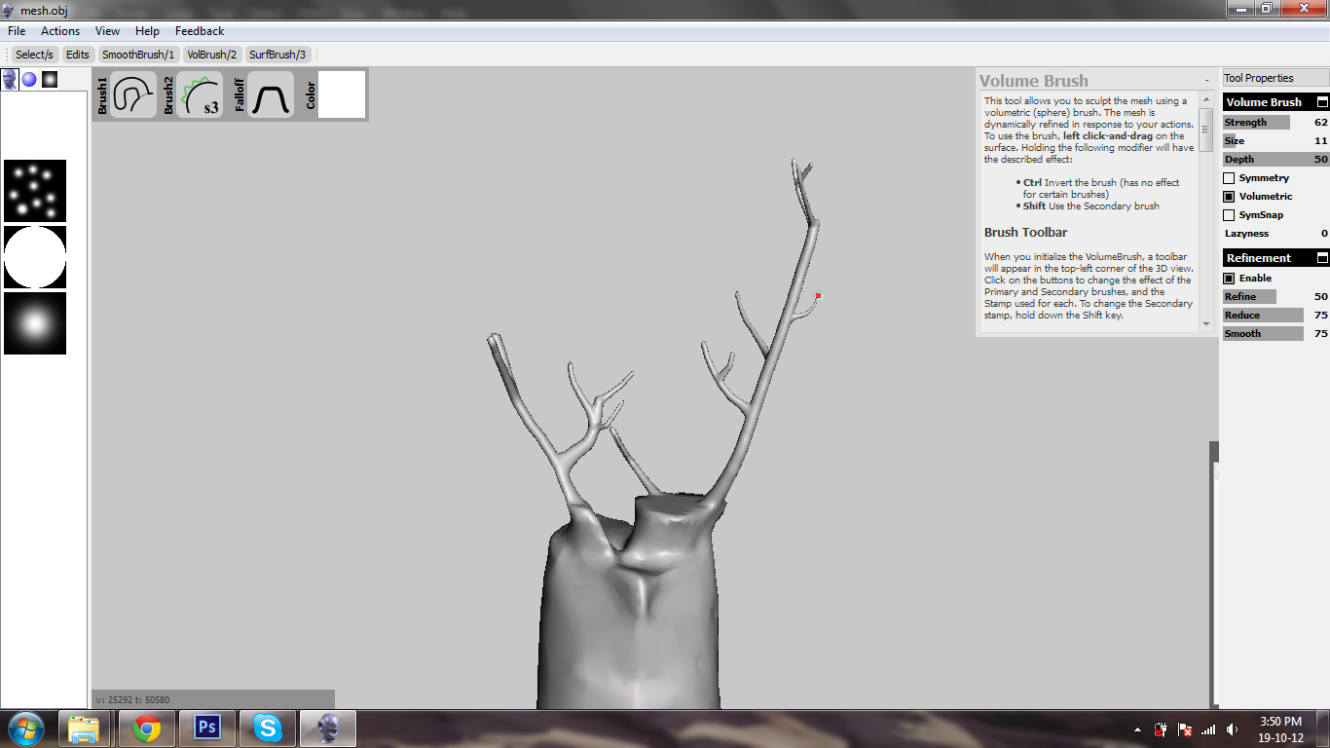Click the network signal tray icon
The image size is (1330, 748).
[1208, 729]
